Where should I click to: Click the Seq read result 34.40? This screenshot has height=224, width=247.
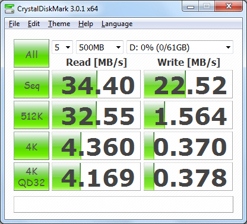tap(96, 84)
